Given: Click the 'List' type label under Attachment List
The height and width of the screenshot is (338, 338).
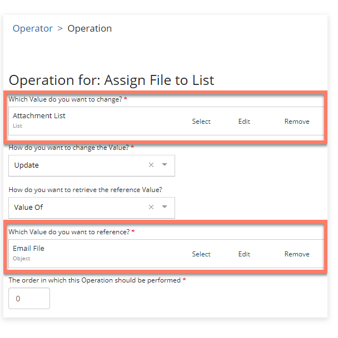Looking at the screenshot, I should pos(17,125).
